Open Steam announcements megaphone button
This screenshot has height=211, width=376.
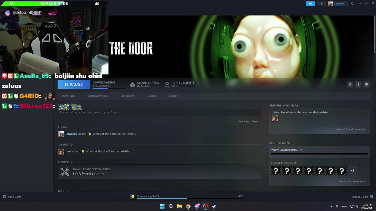310,4
